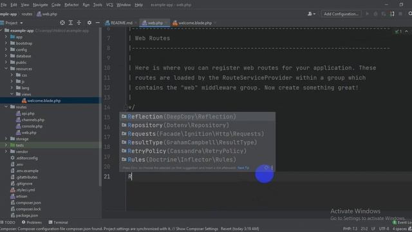Open the completion popup more options icon
The width and height of the screenshot is (412, 232).
[x=272, y=168]
